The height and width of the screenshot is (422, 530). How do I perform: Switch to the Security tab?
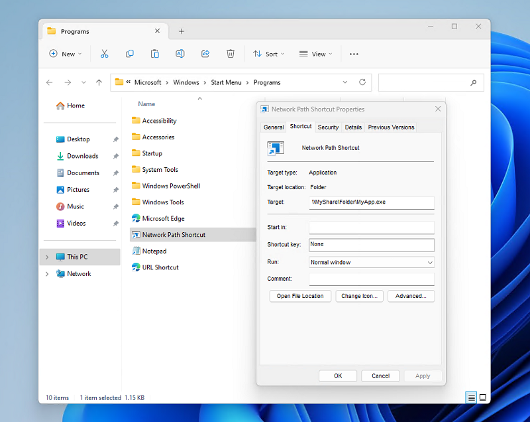click(x=328, y=127)
